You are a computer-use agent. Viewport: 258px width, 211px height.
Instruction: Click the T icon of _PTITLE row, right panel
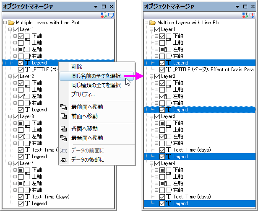pos(169,69)
